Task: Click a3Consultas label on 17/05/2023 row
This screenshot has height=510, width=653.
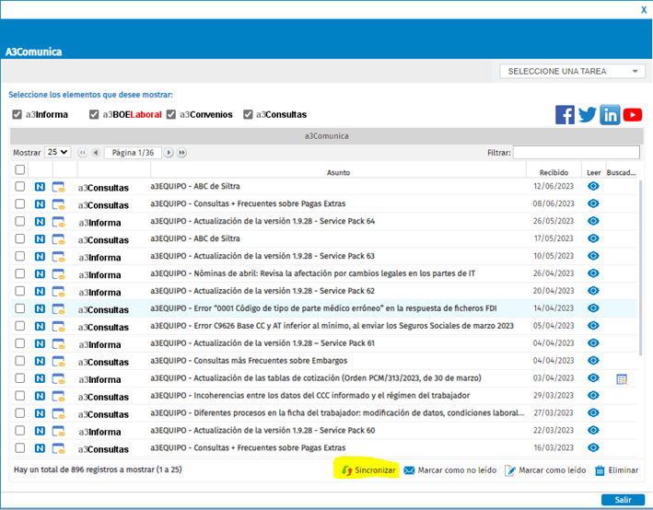Action: (x=103, y=240)
